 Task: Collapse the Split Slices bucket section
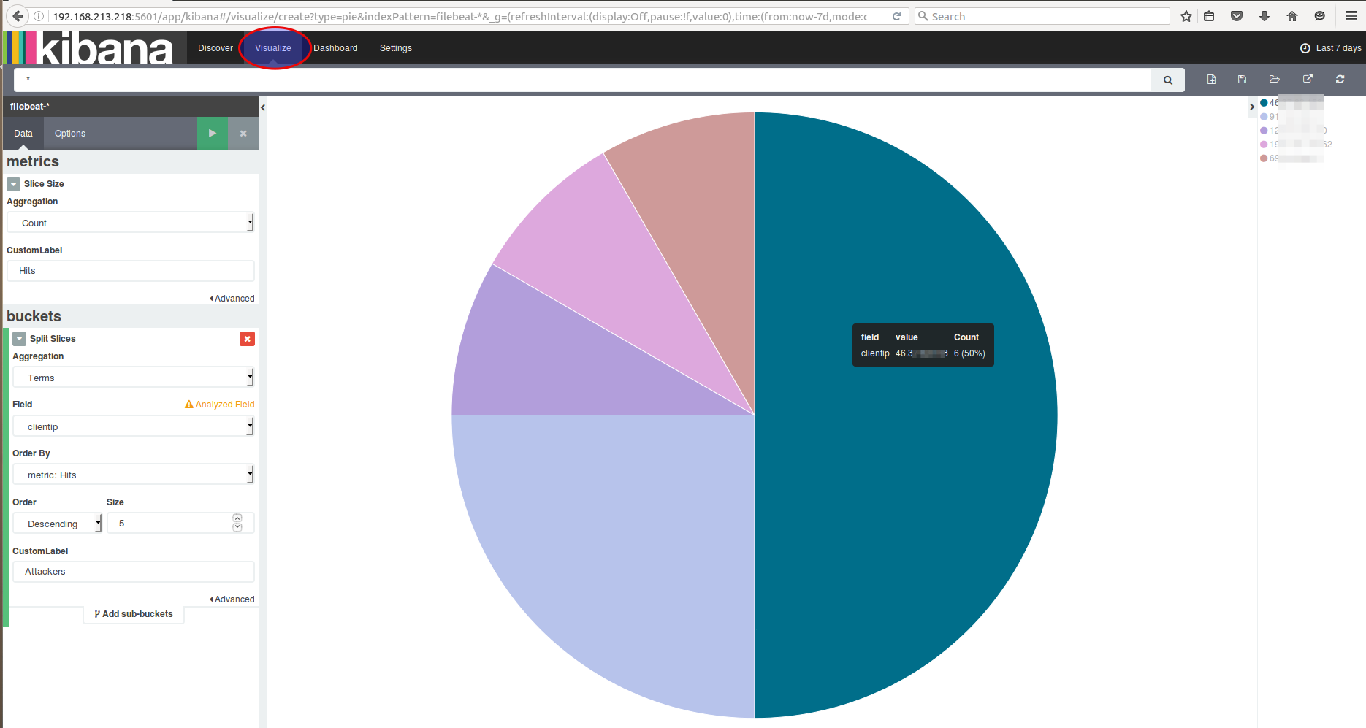click(20, 339)
